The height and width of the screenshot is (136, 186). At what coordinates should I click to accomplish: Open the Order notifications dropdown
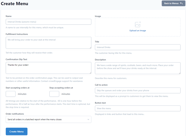click(x=48, y=119)
